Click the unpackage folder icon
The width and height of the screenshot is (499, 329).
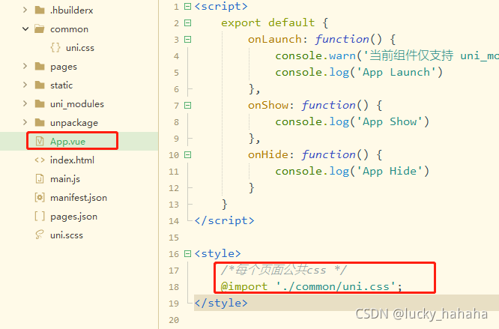(40, 122)
